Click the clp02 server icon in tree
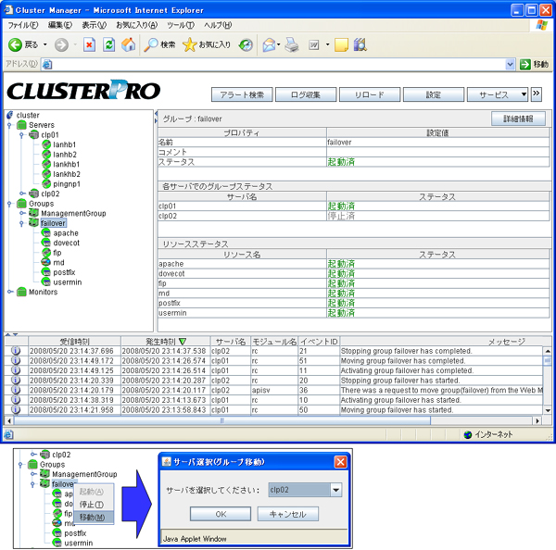This screenshot has height=550, width=556. [x=33, y=194]
